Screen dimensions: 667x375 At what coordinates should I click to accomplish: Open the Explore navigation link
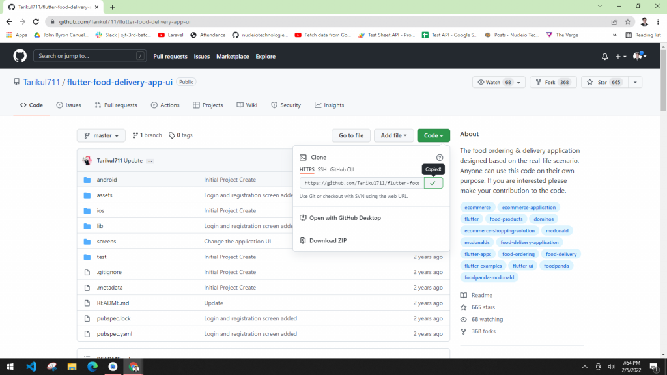pos(266,56)
